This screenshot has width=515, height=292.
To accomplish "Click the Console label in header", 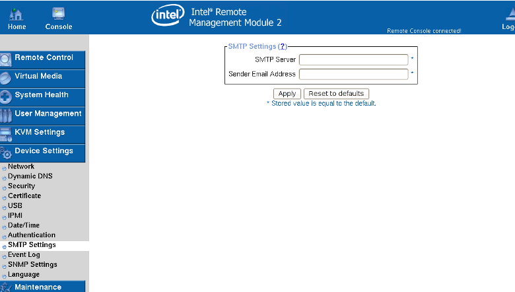I will 59,27.
